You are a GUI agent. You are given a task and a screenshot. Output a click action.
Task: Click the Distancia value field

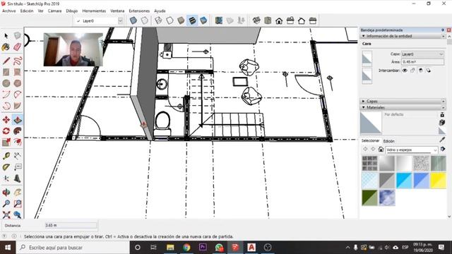point(71,226)
